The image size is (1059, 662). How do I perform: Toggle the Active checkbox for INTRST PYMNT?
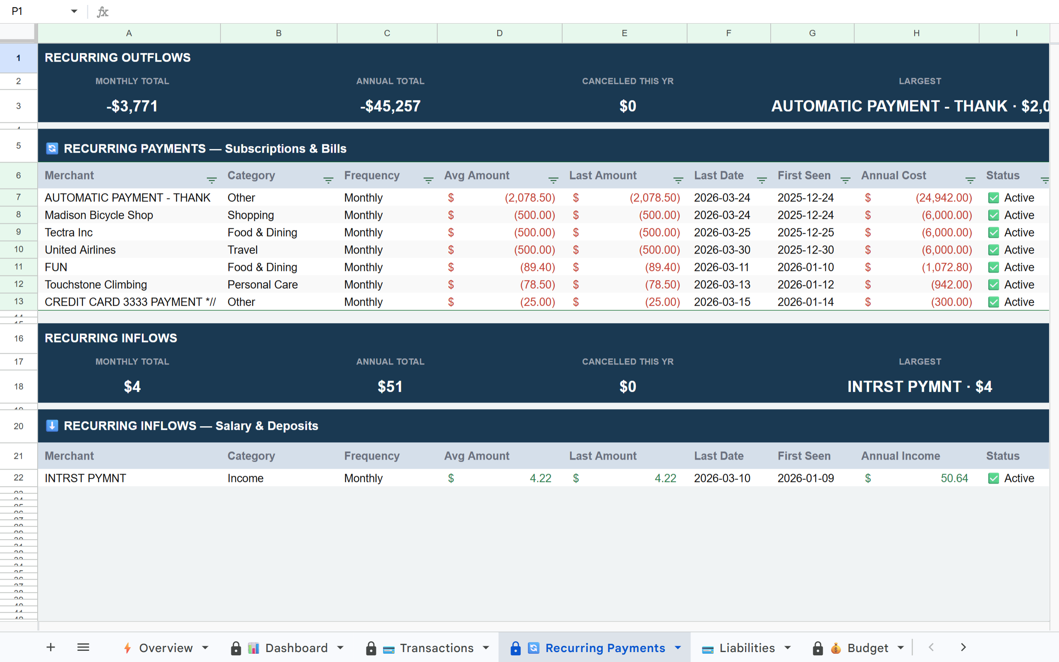[994, 478]
